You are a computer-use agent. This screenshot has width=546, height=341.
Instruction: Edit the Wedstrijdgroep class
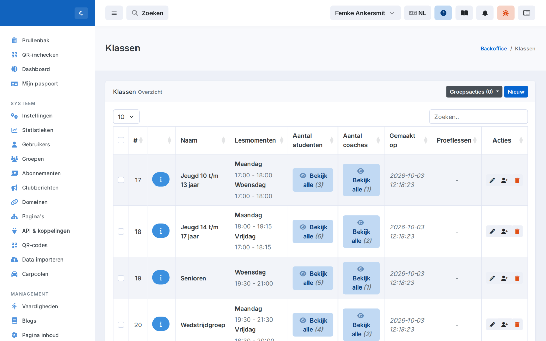[x=492, y=325]
